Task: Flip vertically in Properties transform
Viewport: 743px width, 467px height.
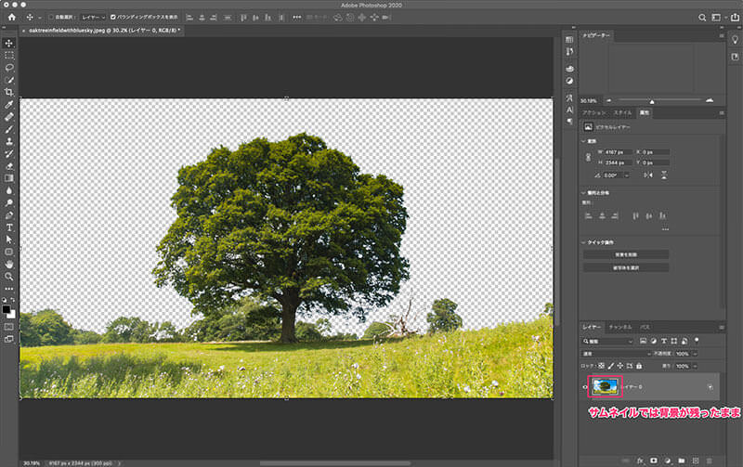Action: pyautogui.click(x=664, y=175)
